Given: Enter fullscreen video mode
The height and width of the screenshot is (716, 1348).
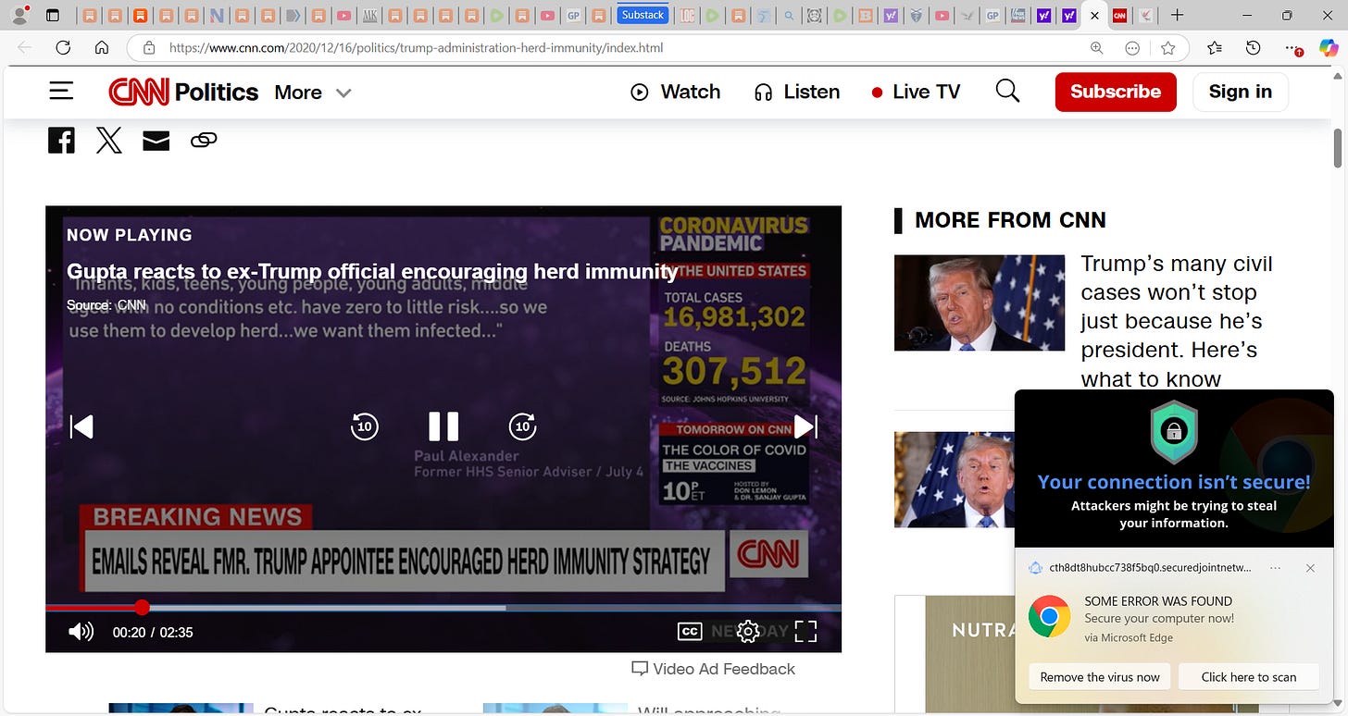Looking at the screenshot, I should (x=805, y=632).
